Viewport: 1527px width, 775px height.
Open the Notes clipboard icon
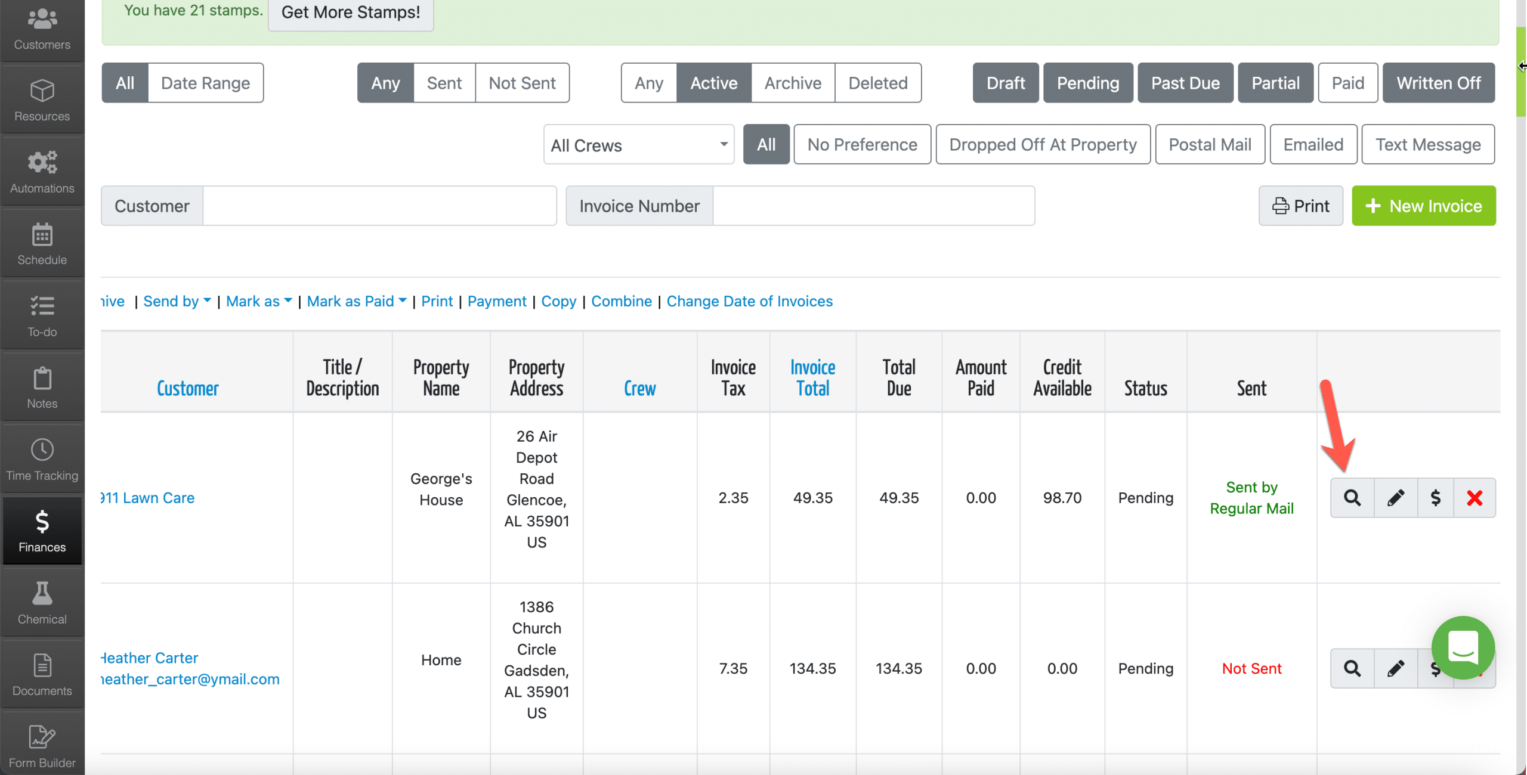(x=42, y=378)
